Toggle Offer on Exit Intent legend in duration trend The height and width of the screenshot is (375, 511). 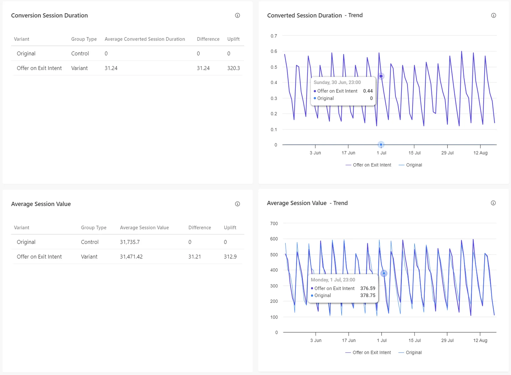[x=368, y=165]
